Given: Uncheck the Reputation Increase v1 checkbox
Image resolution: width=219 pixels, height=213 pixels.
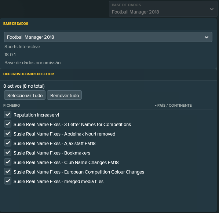Looking at the screenshot, I should point(8,114).
